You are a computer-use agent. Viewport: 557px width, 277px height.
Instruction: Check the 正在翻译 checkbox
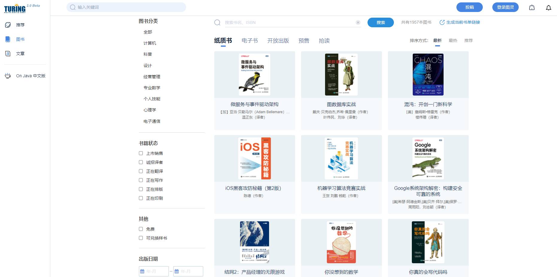(x=141, y=171)
